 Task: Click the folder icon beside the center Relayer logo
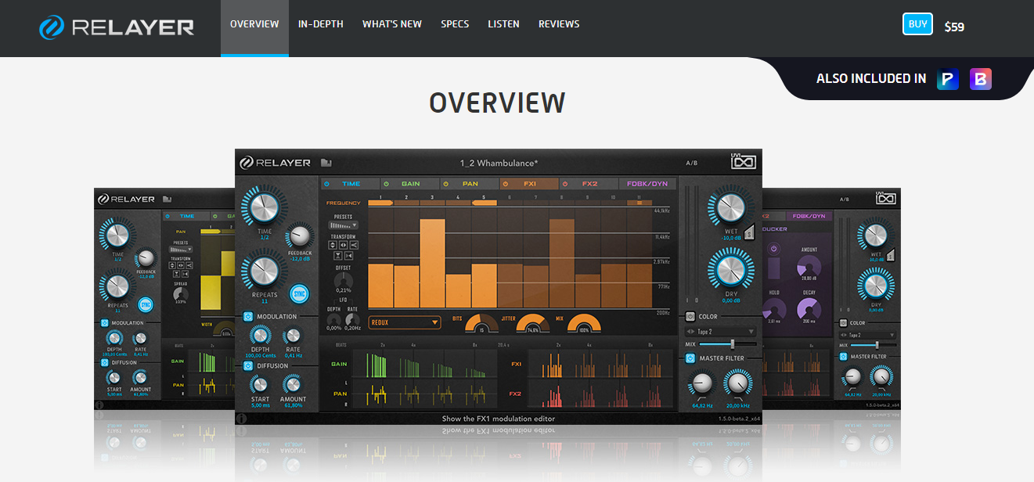tap(326, 163)
